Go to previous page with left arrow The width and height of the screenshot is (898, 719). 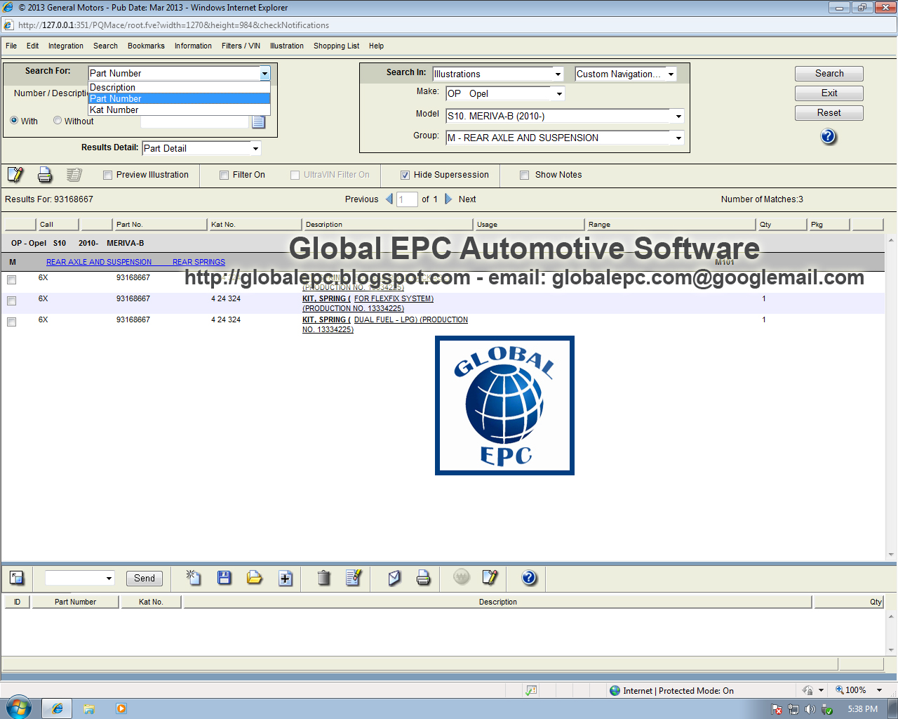click(389, 199)
